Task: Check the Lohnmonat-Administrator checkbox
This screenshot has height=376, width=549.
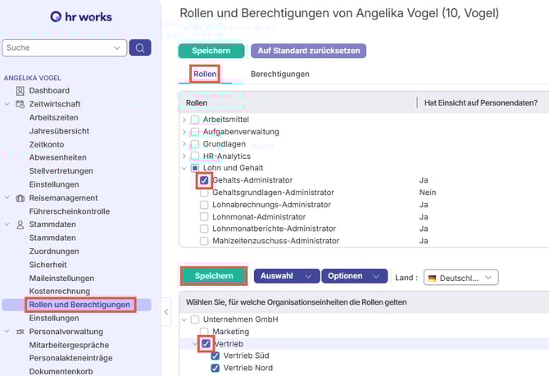Action: pyautogui.click(x=204, y=217)
